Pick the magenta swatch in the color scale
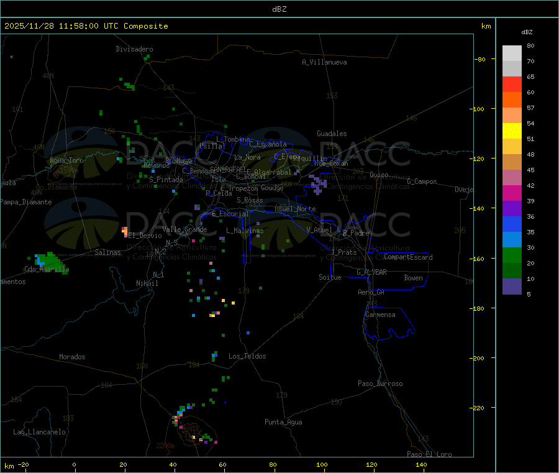The width and height of the screenshot is (559, 473). [512, 193]
